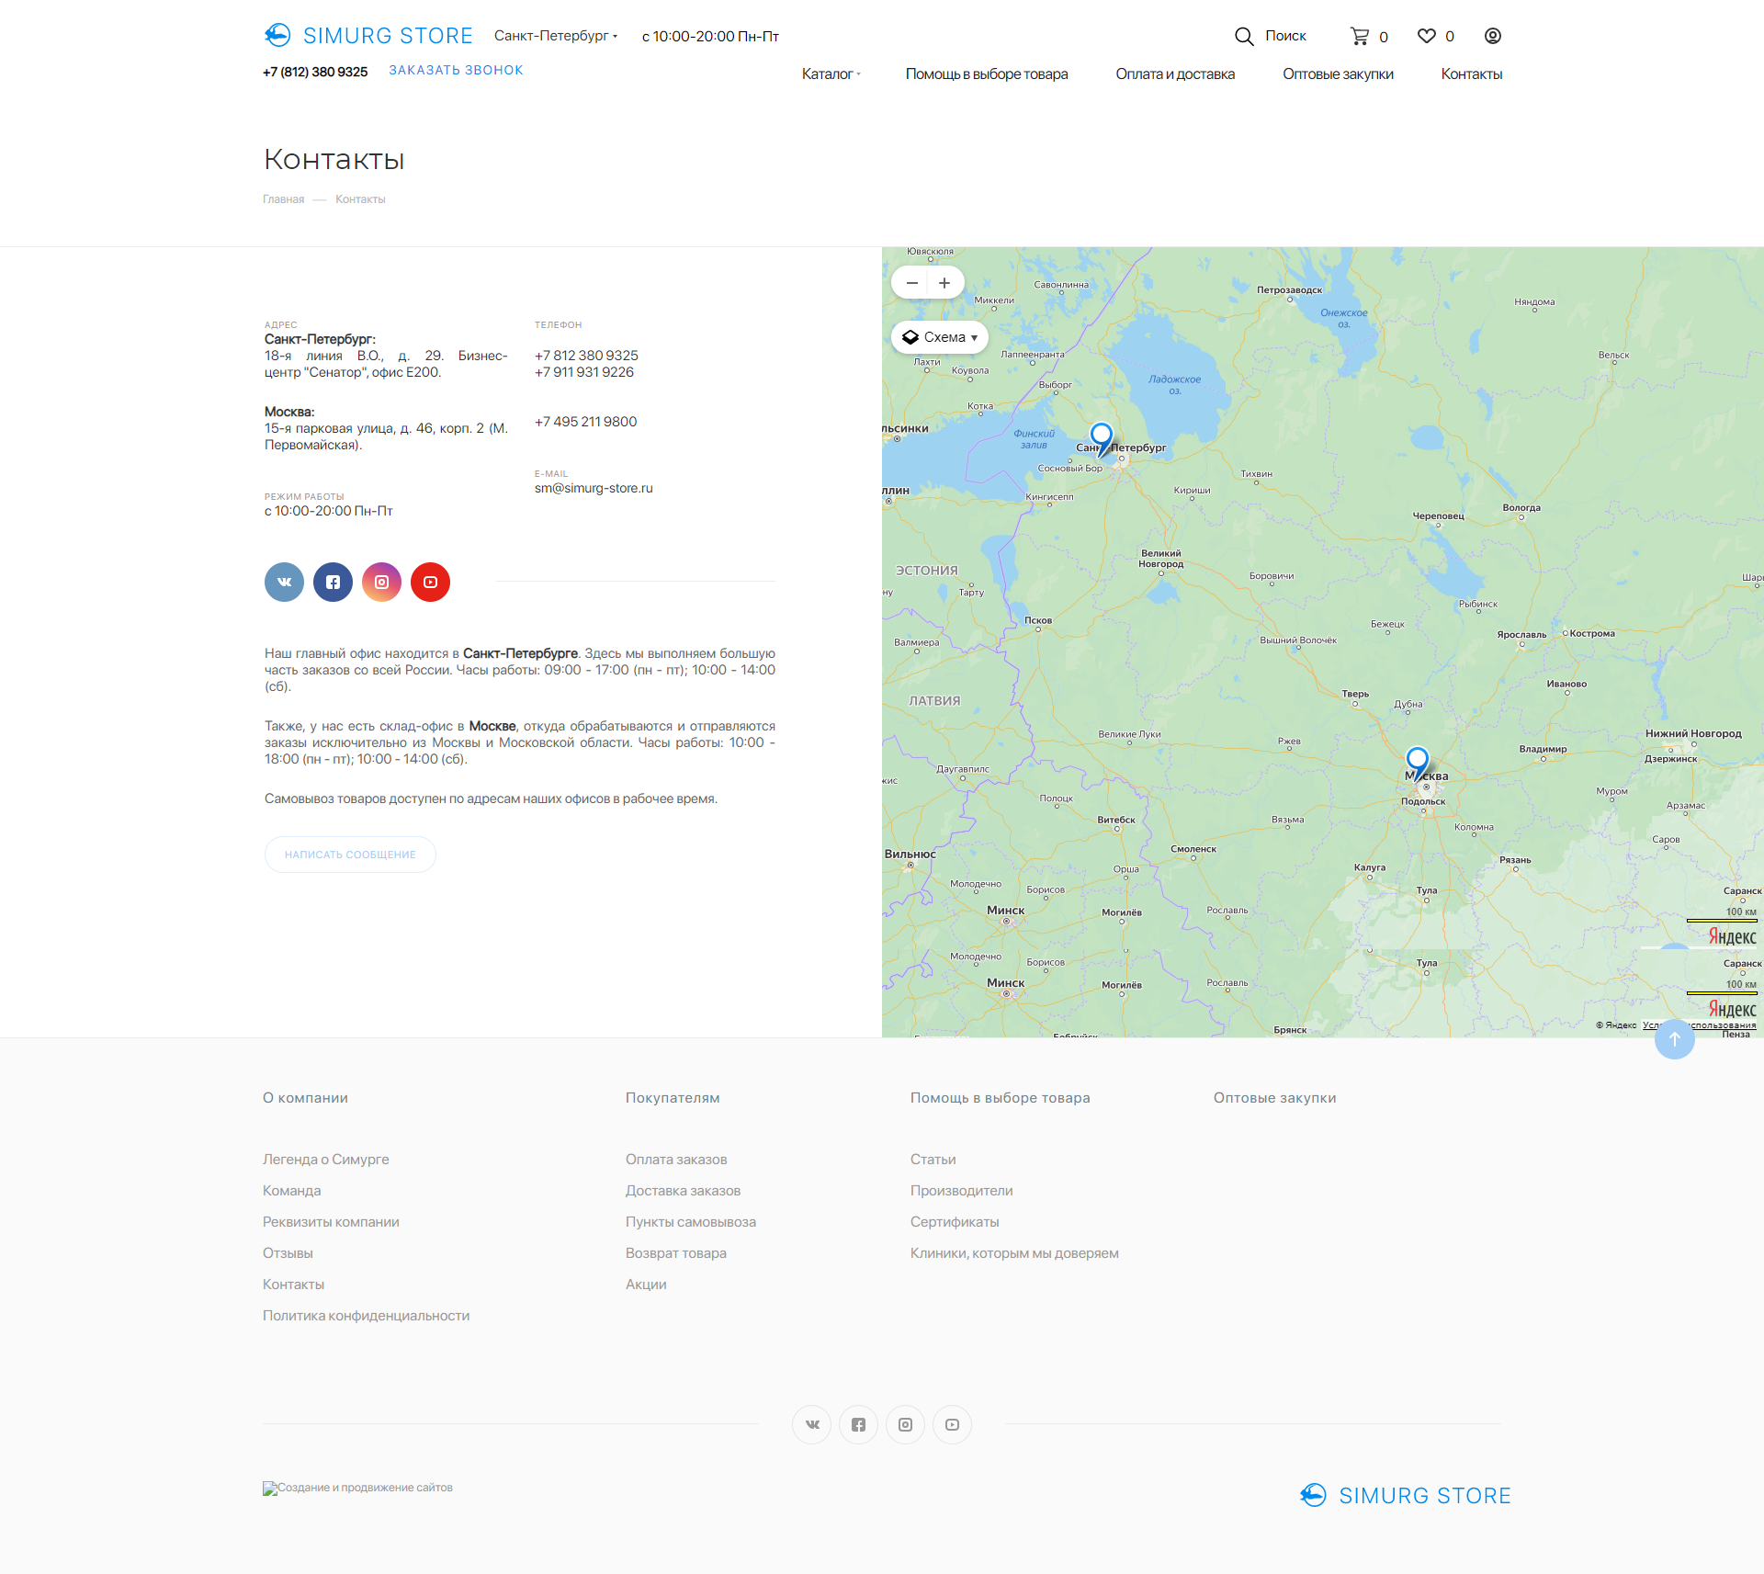Click the Saint Petersburg map marker
1764x1574 pixels.
tap(1101, 437)
